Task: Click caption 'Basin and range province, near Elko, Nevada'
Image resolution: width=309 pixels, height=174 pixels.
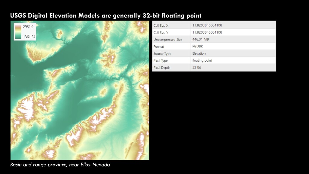Action: coord(60,165)
